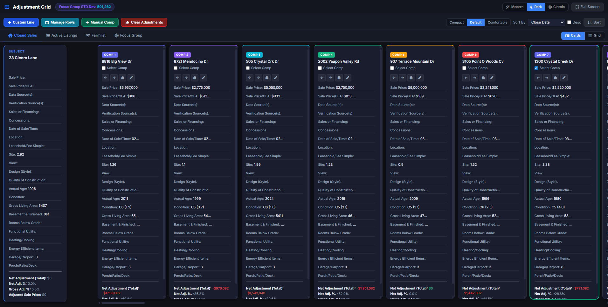Choose Compact density option

pos(456,22)
